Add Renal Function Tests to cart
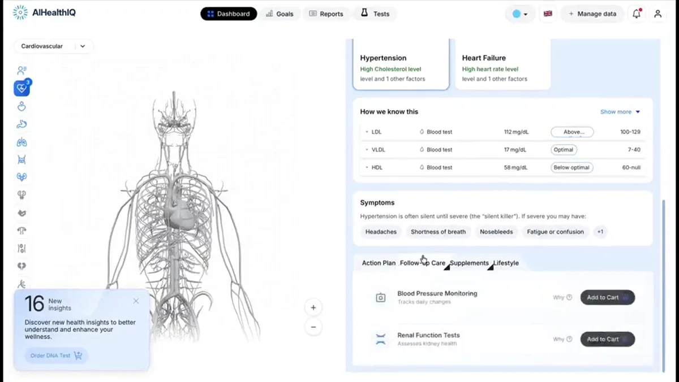 pos(608,339)
